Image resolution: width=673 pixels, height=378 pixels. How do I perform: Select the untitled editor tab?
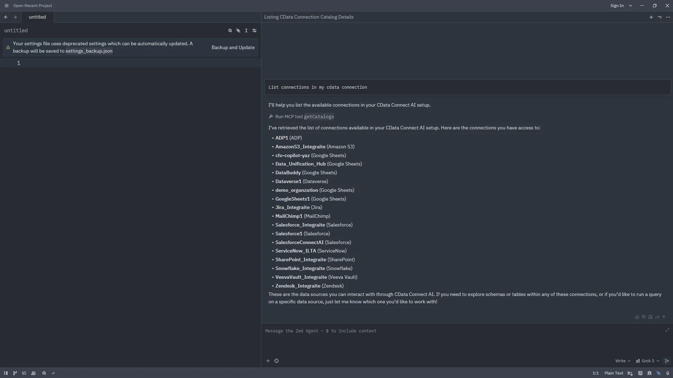(x=37, y=17)
